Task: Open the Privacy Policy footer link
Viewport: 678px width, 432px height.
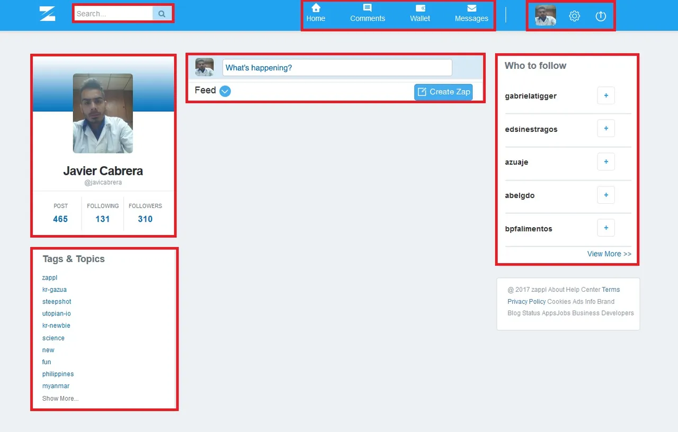Action: [527, 302]
